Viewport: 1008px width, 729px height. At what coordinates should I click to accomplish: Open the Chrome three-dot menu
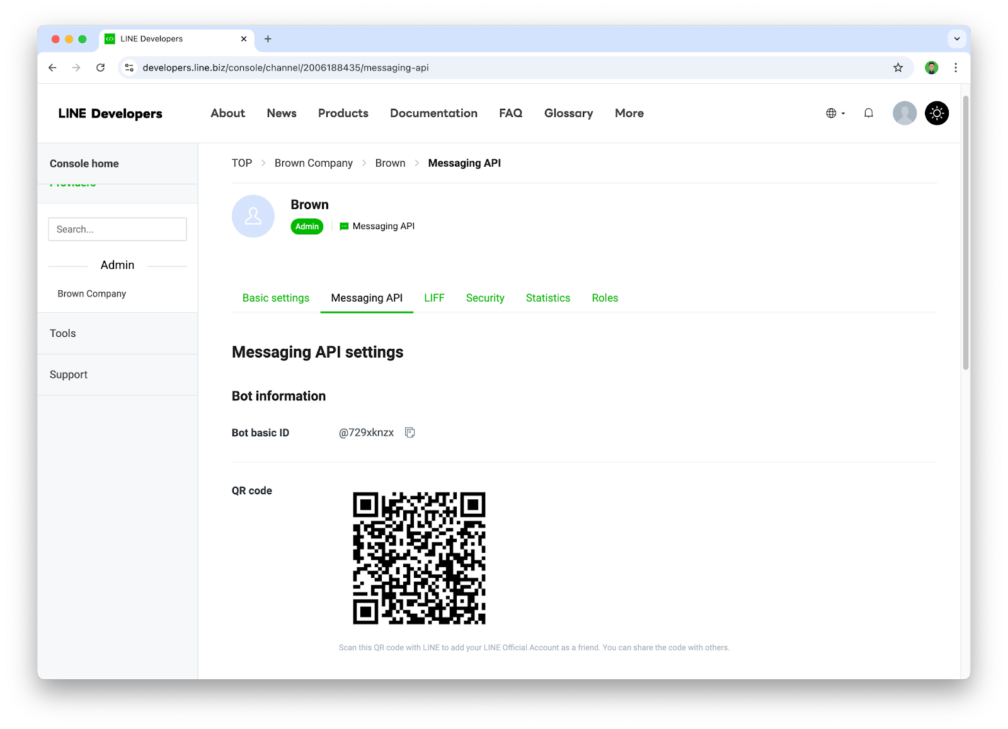(955, 68)
